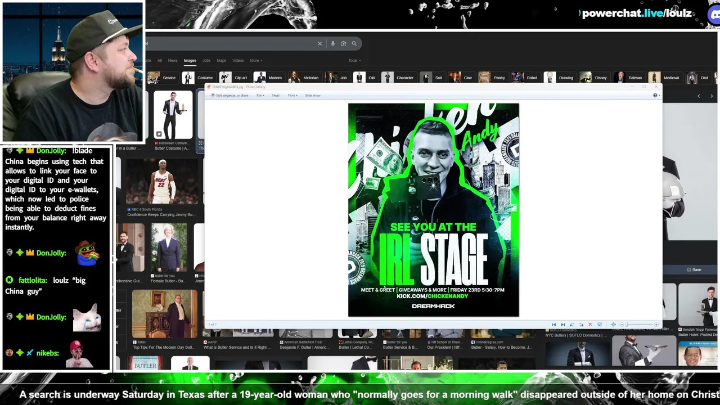Filter images by Disney chip

point(595,78)
